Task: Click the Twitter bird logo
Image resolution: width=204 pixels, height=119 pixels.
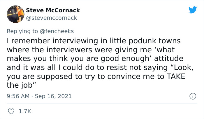Action: tap(193, 10)
